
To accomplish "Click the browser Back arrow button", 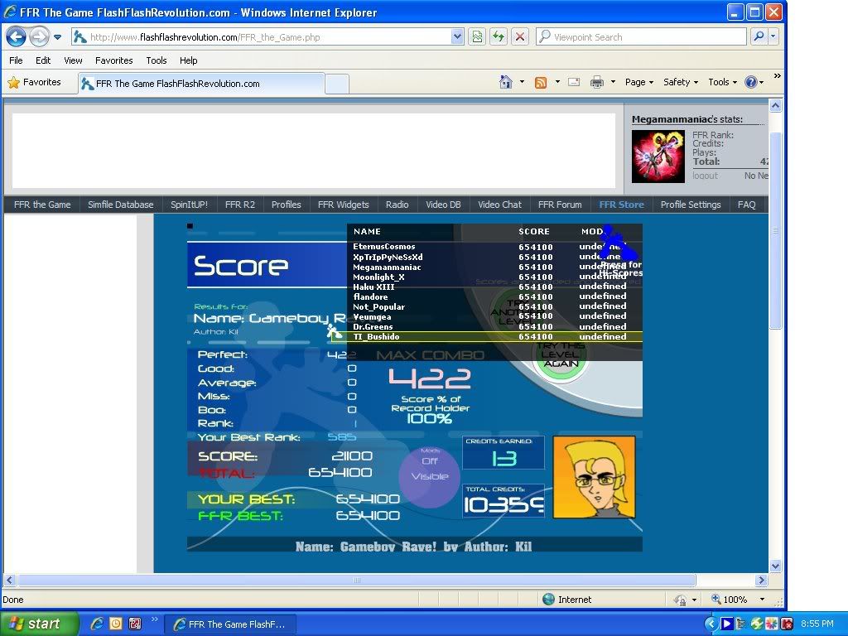I will click(16, 36).
